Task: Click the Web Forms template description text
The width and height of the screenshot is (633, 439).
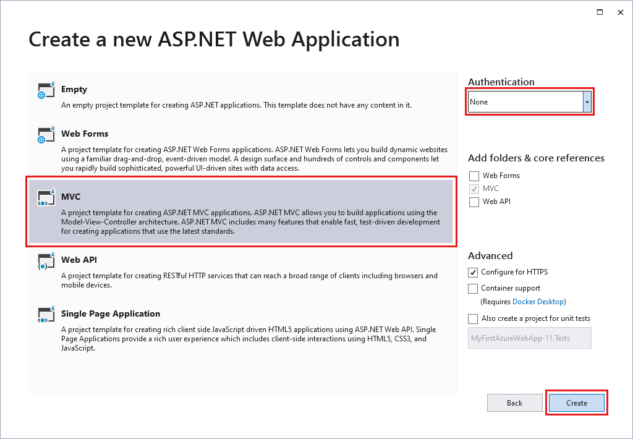Action: [x=254, y=159]
